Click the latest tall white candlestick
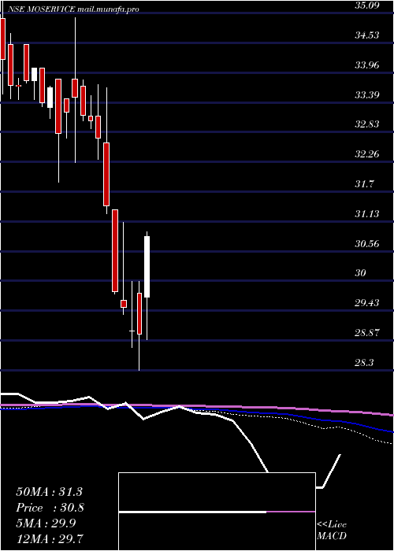394x551 pixels. 147,267
